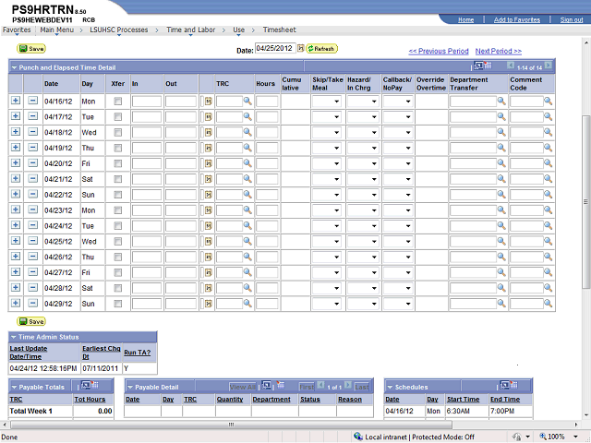Collapse the Time Admin Status section
This screenshot has height=443, width=591.
14,337
